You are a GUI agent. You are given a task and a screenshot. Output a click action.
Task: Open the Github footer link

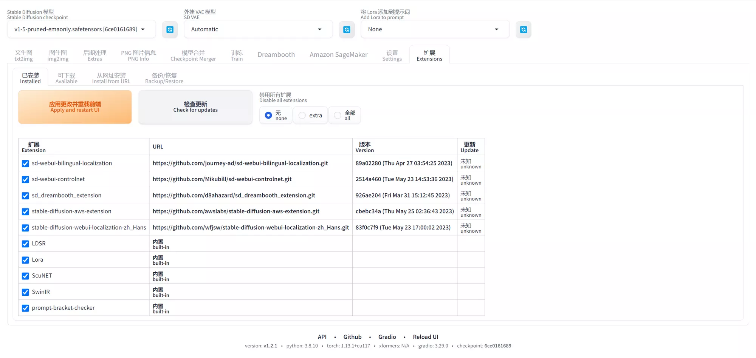(352, 337)
